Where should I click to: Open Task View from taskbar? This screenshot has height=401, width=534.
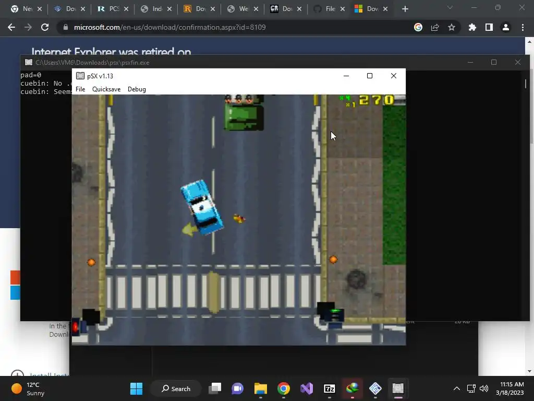pyautogui.click(x=215, y=388)
